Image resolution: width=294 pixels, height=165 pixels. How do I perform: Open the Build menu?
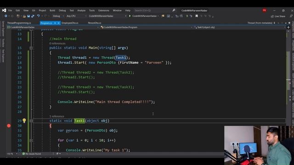pyautogui.click(x=52, y=11)
